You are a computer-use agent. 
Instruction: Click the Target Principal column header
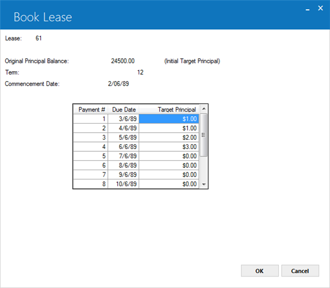point(169,109)
